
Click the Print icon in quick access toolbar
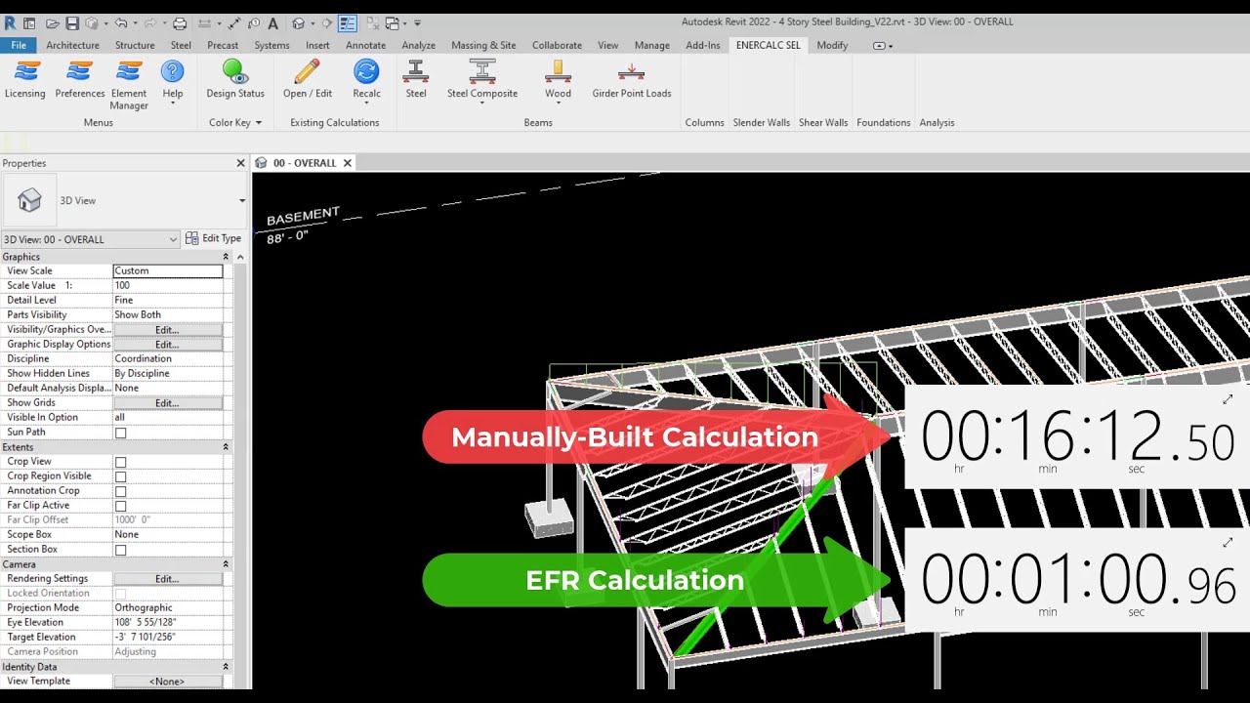pos(180,22)
